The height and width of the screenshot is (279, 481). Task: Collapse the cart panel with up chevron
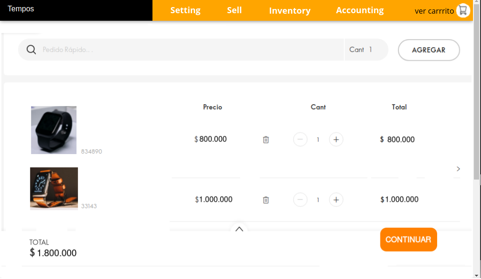pos(239,229)
